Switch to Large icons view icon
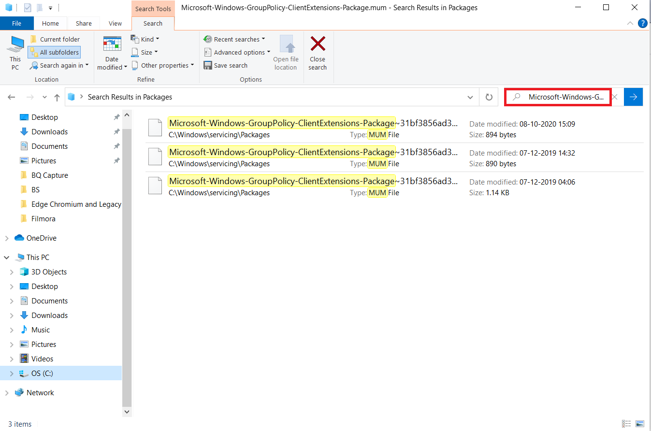The width and height of the screenshot is (651, 431). tap(640, 424)
